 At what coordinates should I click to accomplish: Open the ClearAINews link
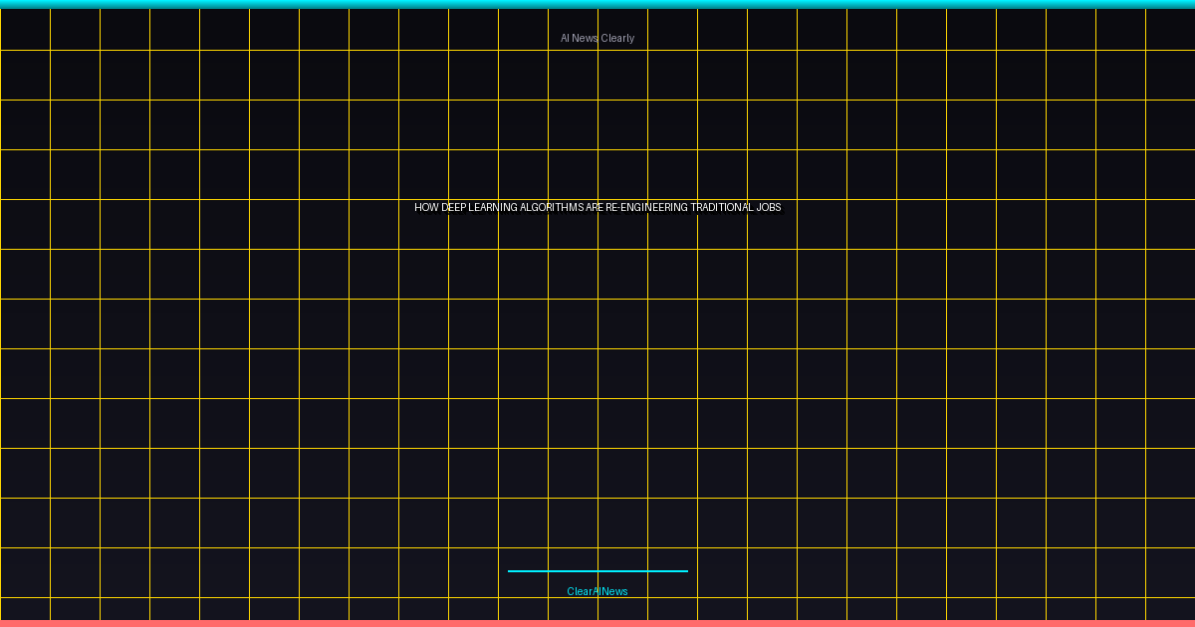pos(597,591)
